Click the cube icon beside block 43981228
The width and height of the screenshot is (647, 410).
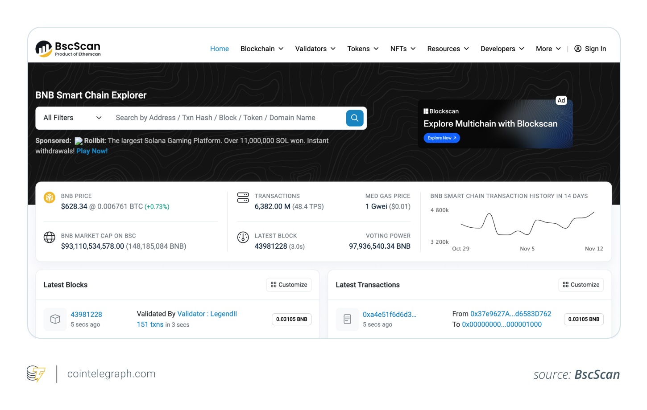point(55,319)
